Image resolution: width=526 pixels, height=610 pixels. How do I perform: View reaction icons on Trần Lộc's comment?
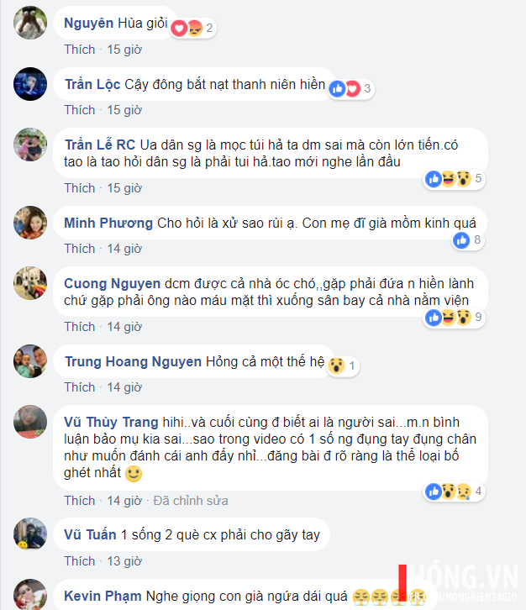(351, 89)
